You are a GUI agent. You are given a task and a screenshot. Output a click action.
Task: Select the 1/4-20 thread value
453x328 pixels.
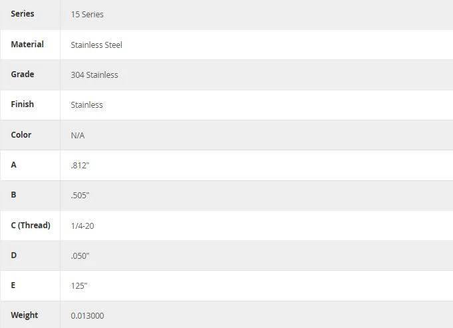tap(82, 226)
